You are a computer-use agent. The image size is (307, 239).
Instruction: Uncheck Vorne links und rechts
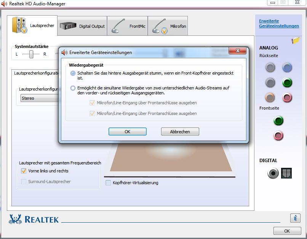[24, 171]
